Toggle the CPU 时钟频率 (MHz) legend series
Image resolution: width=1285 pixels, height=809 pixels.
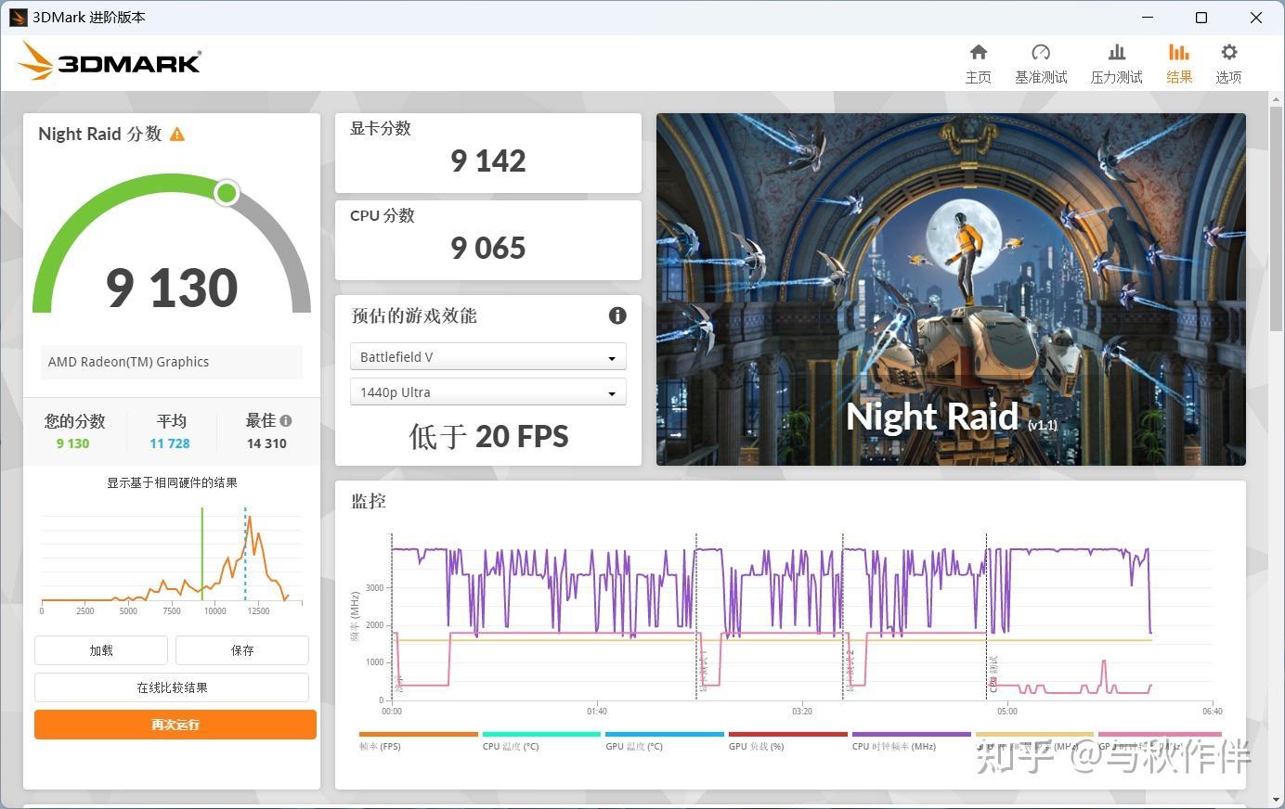tap(912, 741)
